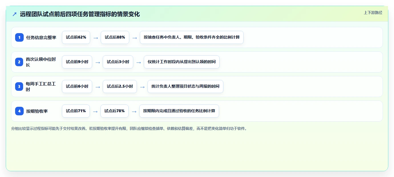
Task: Select the 每周手工汇总工时 row label
Action: 41,87
